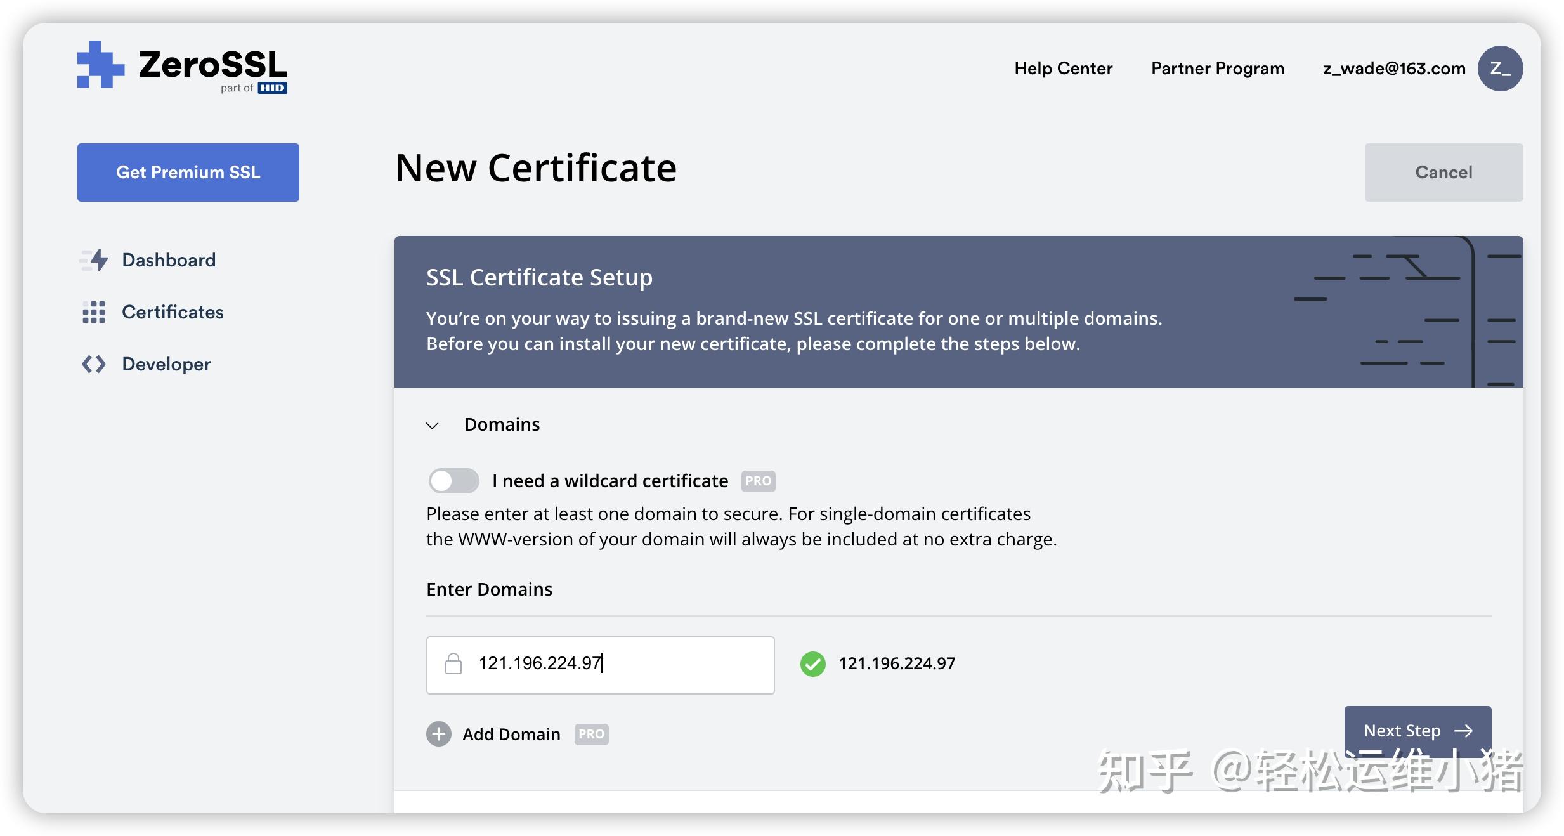Collapse the Domains section chevron
The width and height of the screenshot is (1564, 836).
coord(433,425)
